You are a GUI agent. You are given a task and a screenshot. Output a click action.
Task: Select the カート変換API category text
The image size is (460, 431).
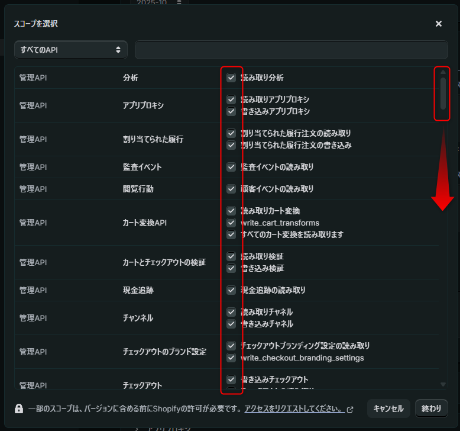point(145,223)
